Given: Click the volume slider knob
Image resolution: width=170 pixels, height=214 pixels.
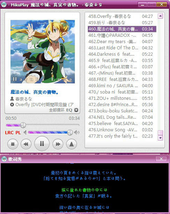Looking at the screenshot, I should point(70,133).
